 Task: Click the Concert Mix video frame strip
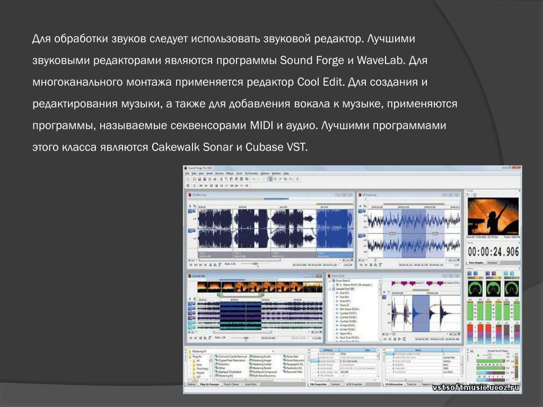(260, 287)
